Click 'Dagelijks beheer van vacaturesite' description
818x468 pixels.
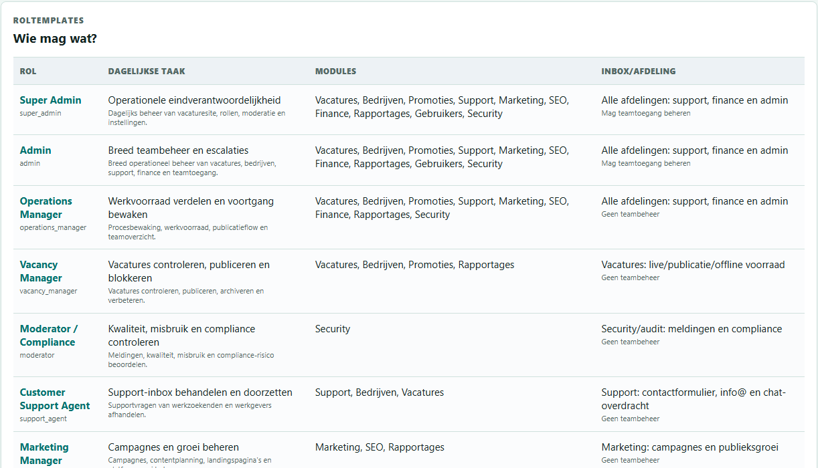[197, 118]
